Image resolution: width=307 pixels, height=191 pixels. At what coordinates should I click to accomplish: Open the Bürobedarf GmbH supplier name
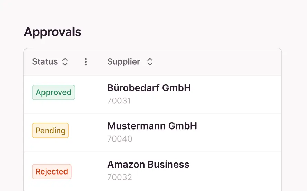(149, 88)
